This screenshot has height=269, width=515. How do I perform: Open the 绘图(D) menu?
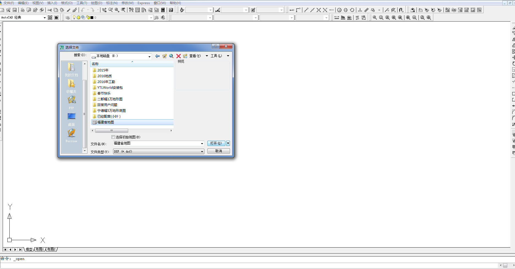(97, 3)
